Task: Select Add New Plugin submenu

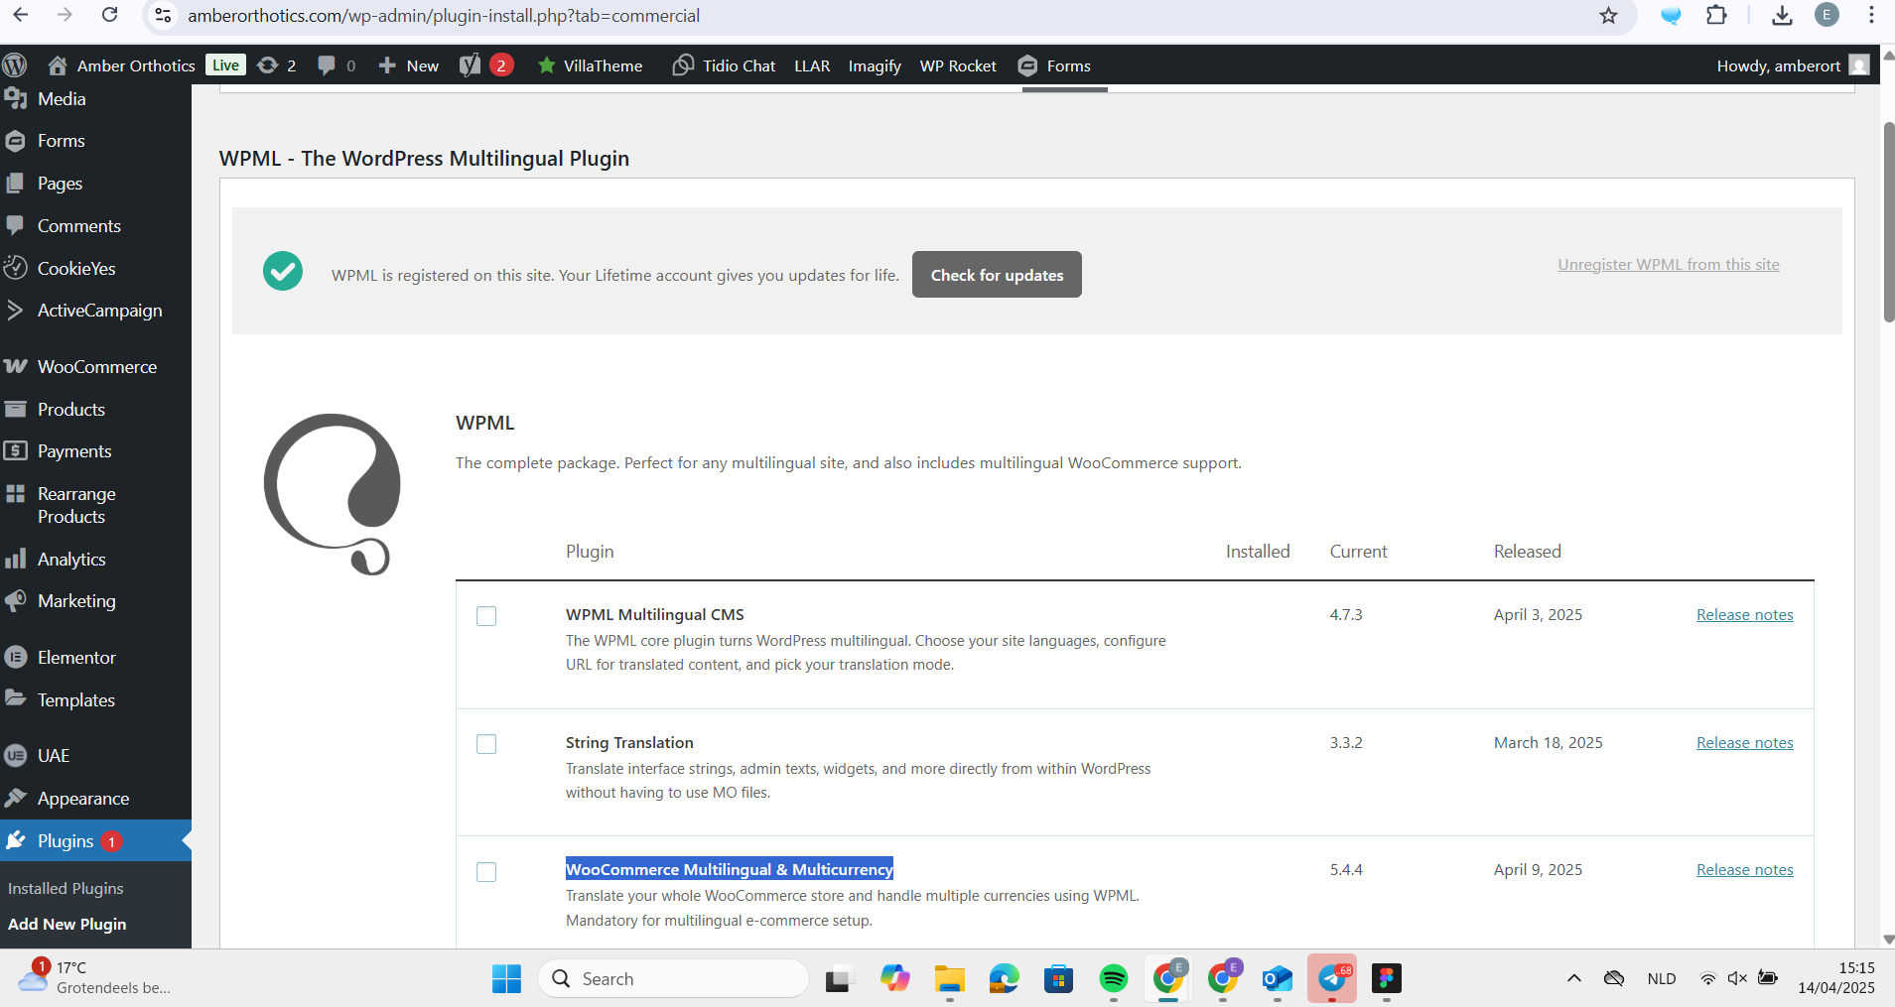Action: tap(67, 925)
